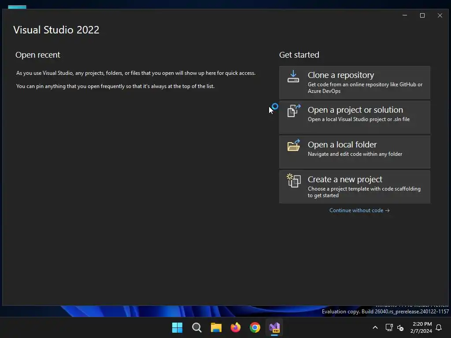Click the Visual Studio 2022 title text
Viewport: 451px width, 338px height.
coord(56,30)
